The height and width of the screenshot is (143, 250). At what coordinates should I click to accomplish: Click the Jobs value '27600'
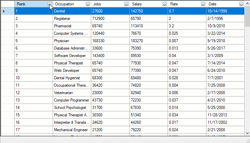[x=110, y=11]
